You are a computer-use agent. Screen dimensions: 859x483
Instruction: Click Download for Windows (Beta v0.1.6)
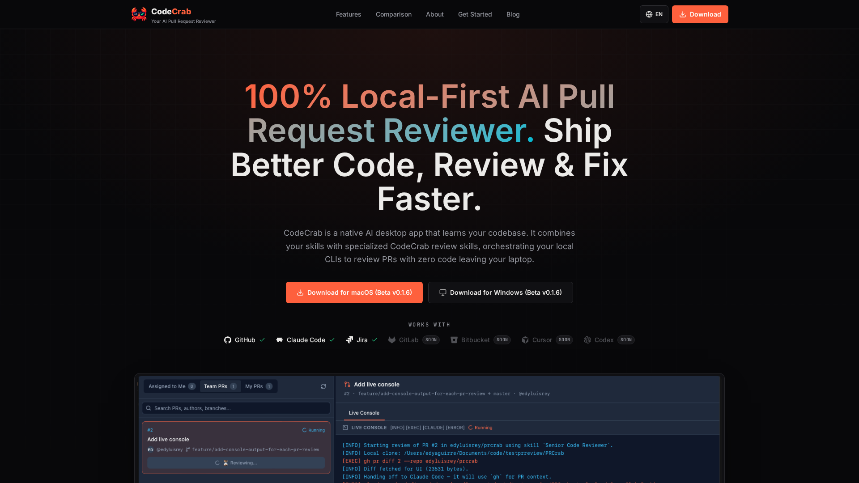501,292
